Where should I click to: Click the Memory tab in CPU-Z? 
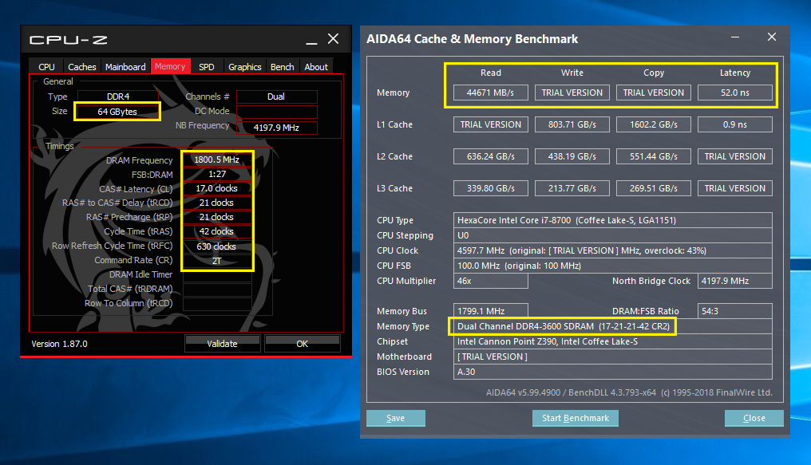[x=170, y=66]
